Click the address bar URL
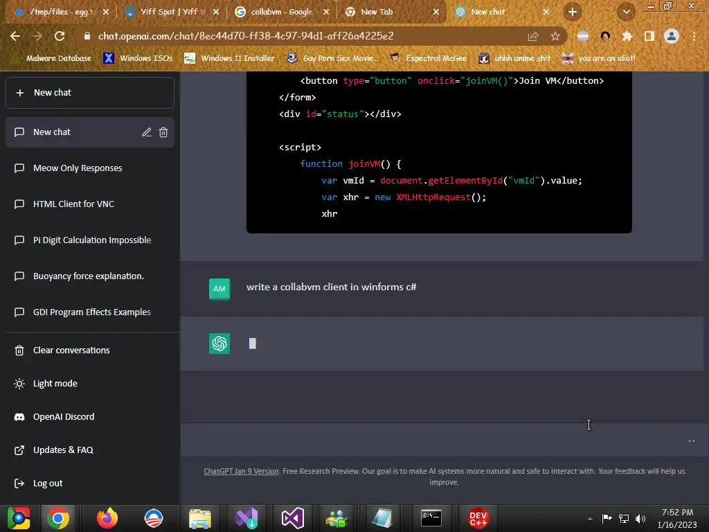 tap(246, 36)
